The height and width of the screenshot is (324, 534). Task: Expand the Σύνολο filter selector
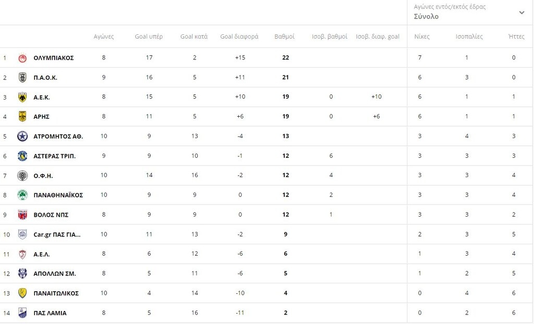pos(426,17)
